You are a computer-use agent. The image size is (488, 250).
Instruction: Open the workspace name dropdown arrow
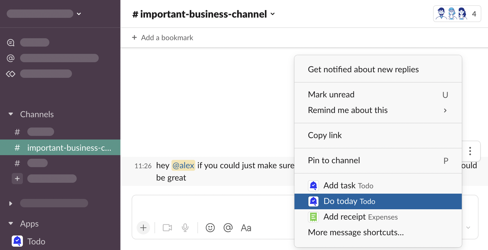[x=79, y=14]
